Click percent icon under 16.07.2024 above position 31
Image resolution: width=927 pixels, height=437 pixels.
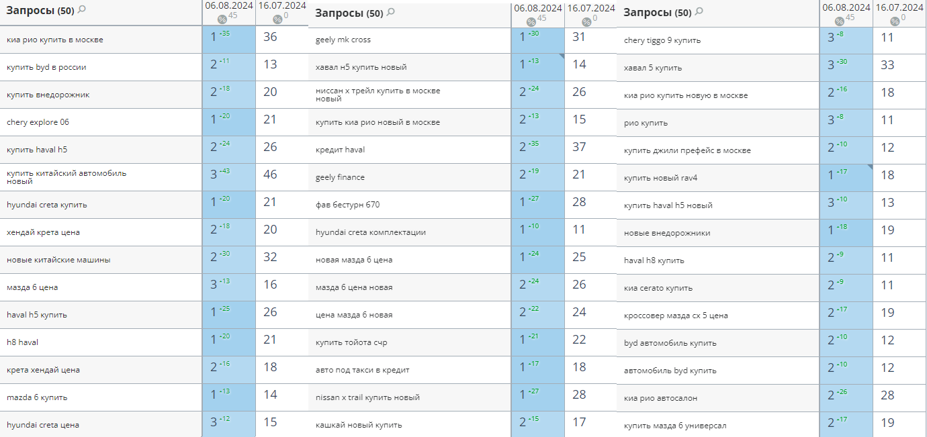point(586,21)
